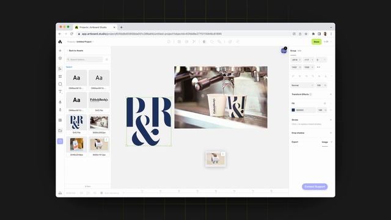Select the coffee machine photo thumbnail
The height and width of the screenshot is (220, 391).
(x=99, y=122)
